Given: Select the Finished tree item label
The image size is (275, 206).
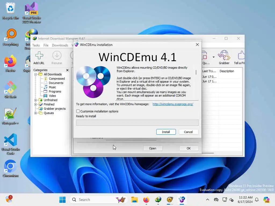Looking at the screenshot, I should click(49, 104).
